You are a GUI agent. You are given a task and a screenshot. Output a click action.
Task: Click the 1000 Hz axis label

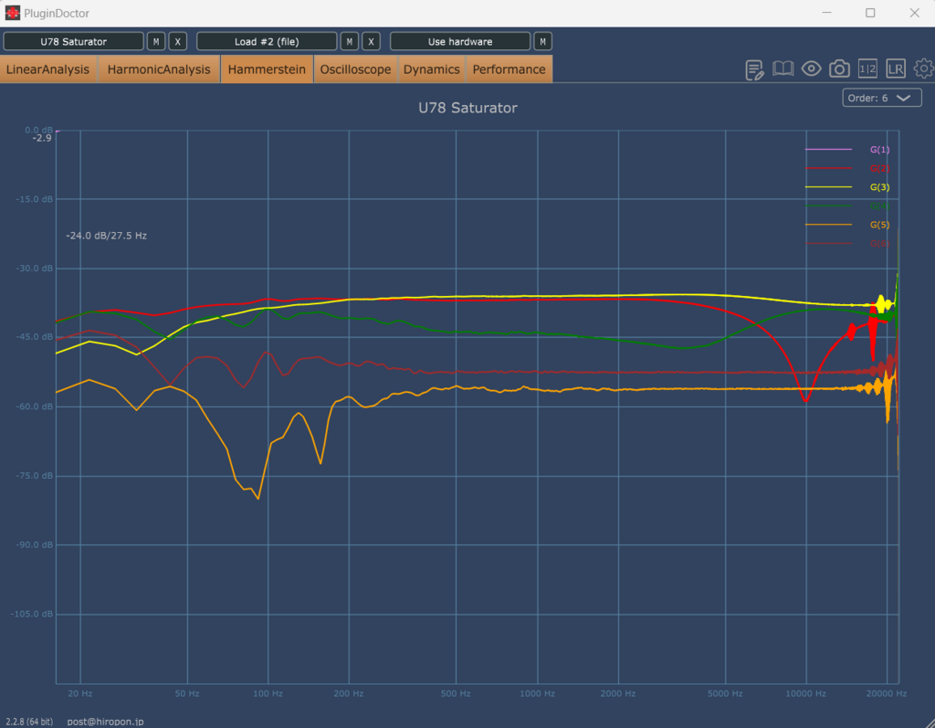pyautogui.click(x=537, y=693)
